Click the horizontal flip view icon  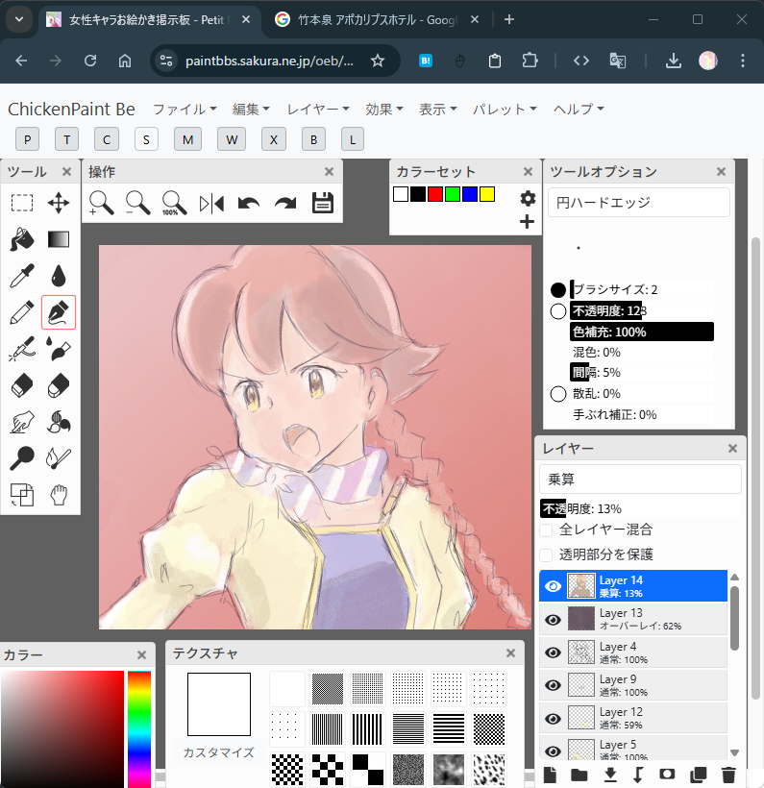point(211,203)
